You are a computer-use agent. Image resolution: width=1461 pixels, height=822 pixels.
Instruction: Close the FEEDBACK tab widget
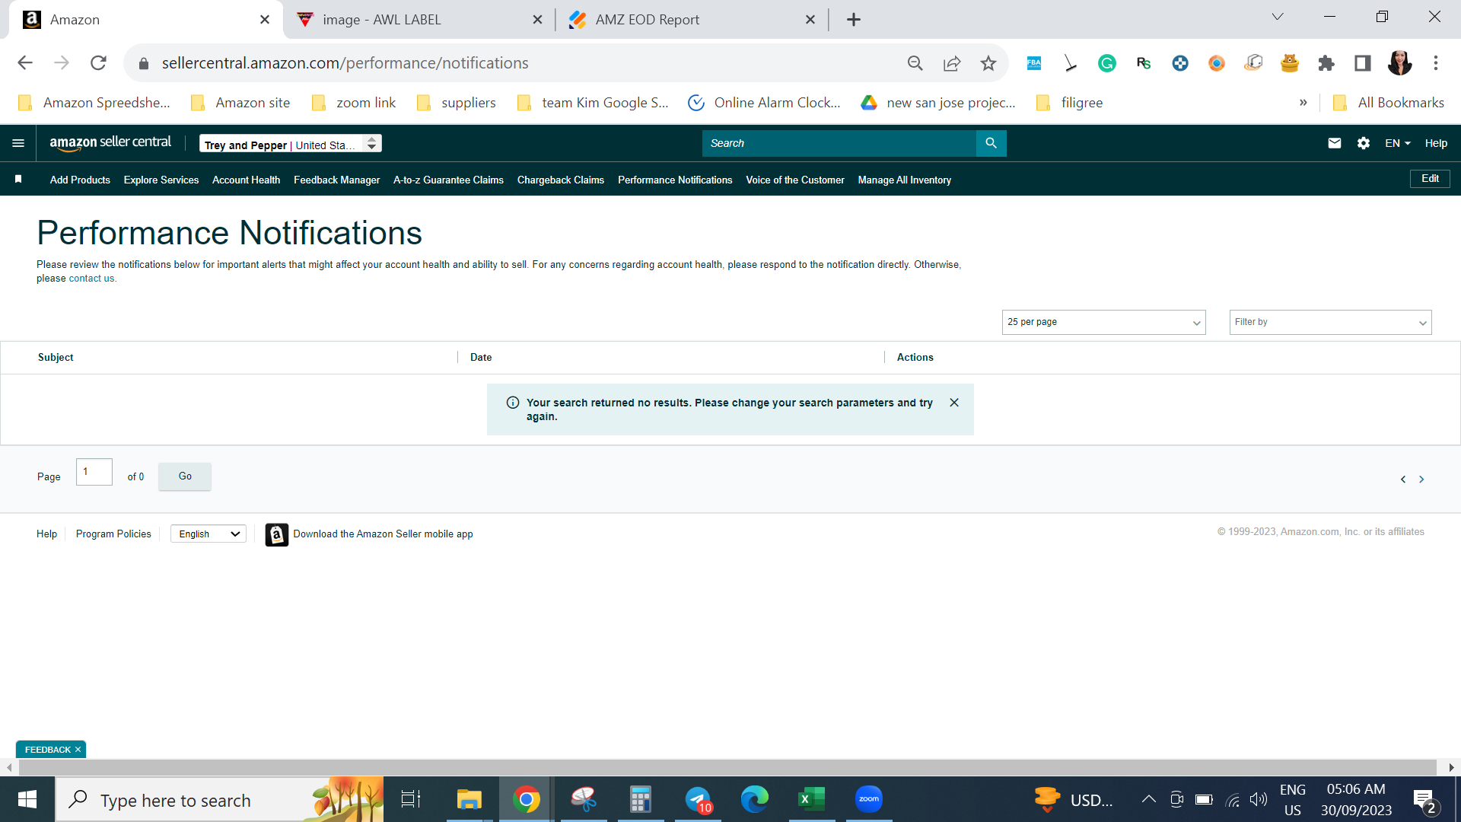78,750
